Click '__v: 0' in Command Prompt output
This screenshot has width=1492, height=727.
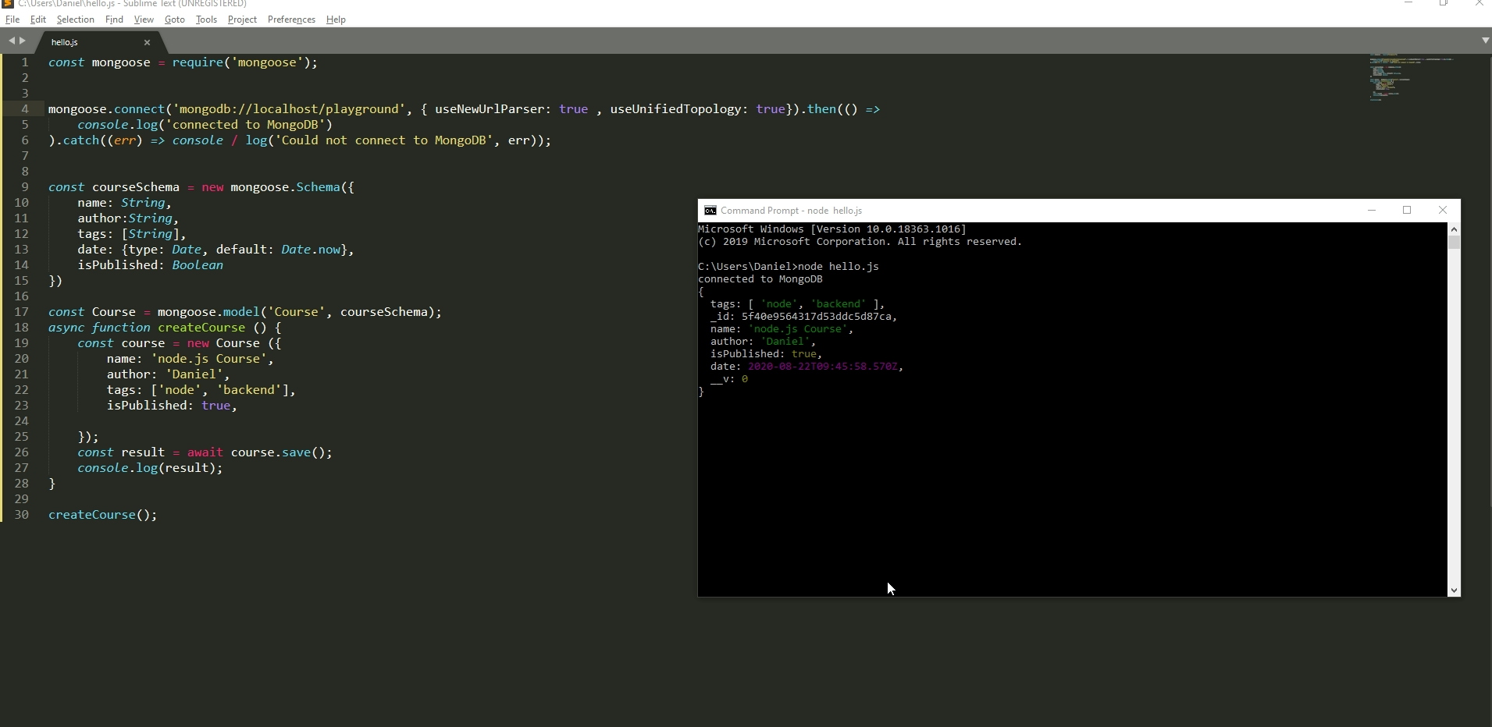pyautogui.click(x=728, y=379)
